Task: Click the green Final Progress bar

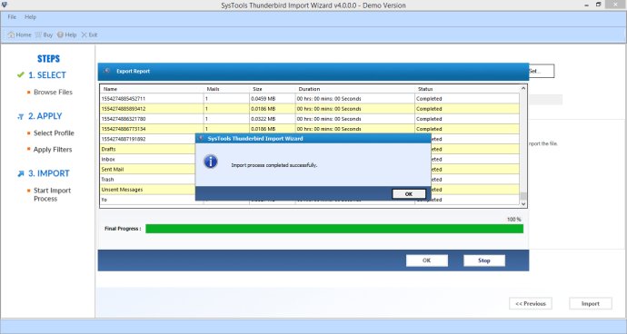Action: coord(334,229)
